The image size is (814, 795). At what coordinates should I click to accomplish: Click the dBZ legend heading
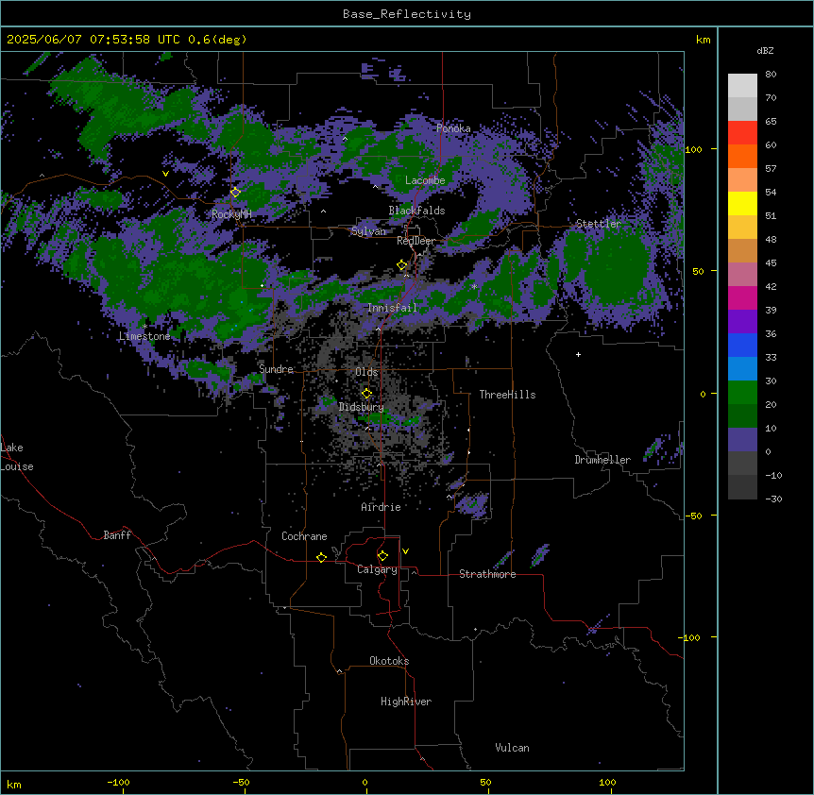765,51
